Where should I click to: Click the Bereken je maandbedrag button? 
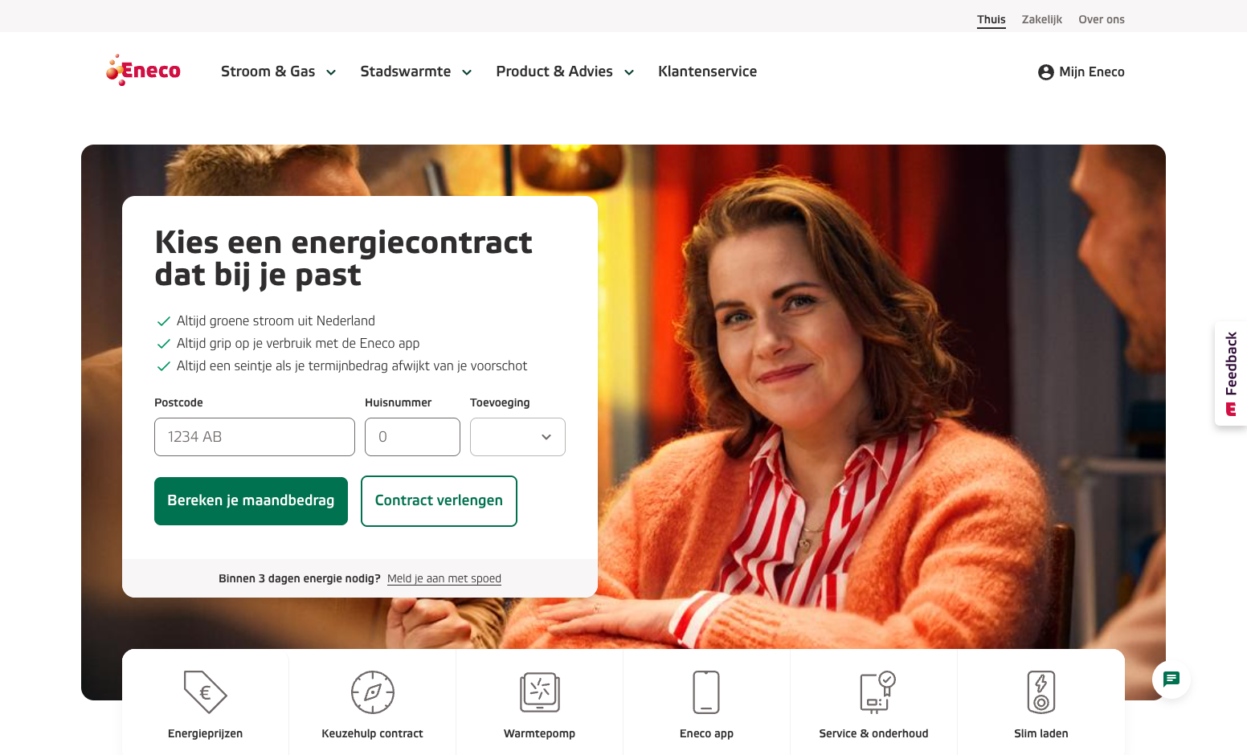click(251, 501)
